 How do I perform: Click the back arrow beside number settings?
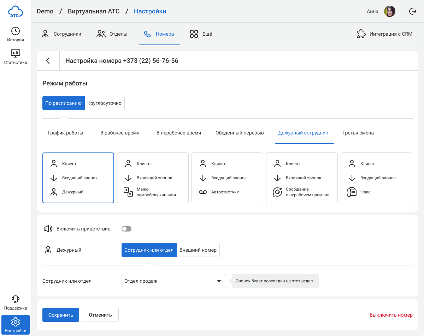coord(48,61)
